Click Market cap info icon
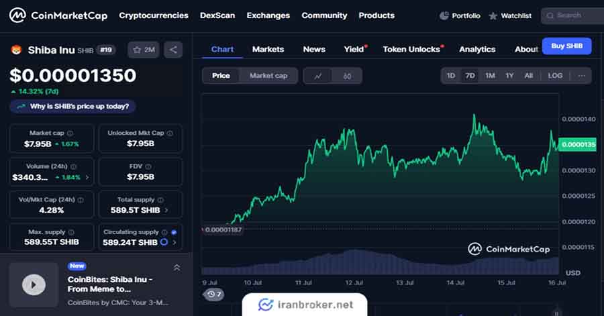The height and width of the screenshot is (316, 604). [x=70, y=133]
